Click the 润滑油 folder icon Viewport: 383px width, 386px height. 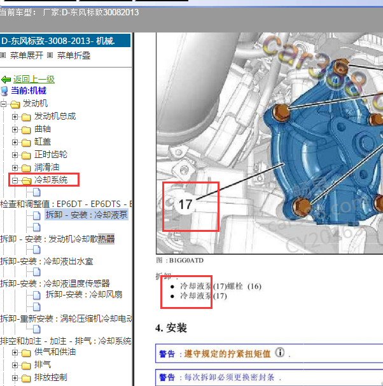click(26, 168)
